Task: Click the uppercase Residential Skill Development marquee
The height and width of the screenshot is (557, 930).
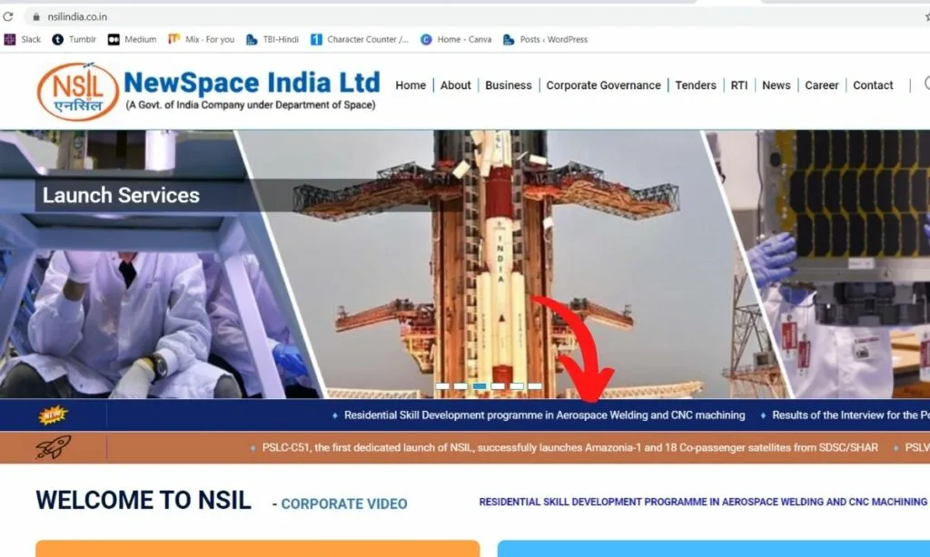Action: pos(703,502)
